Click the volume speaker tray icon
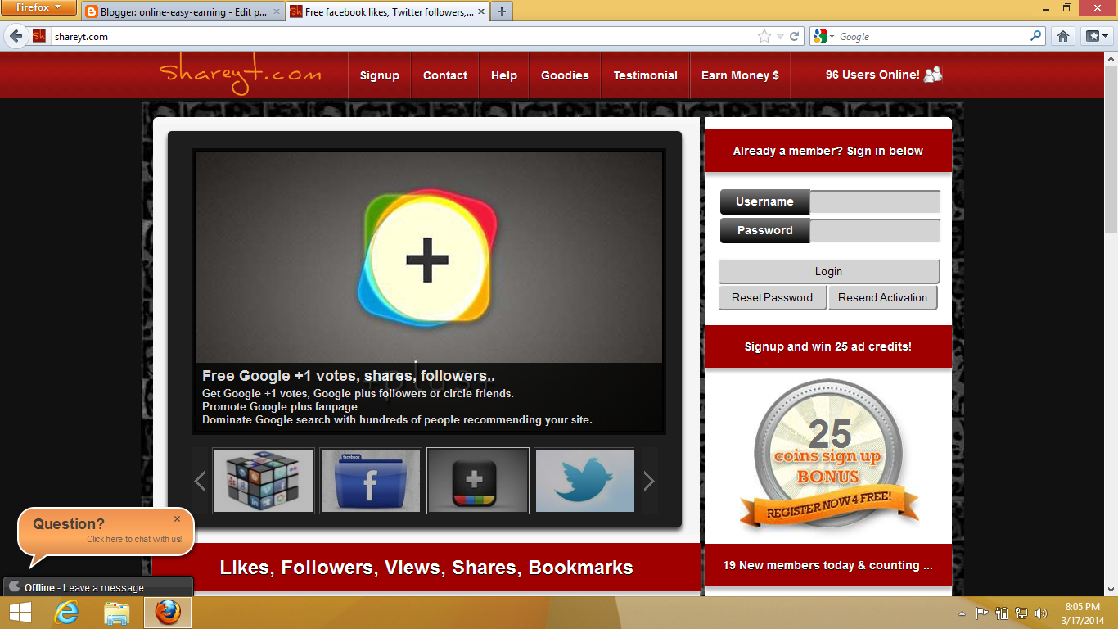The image size is (1118, 629). [1041, 613]
